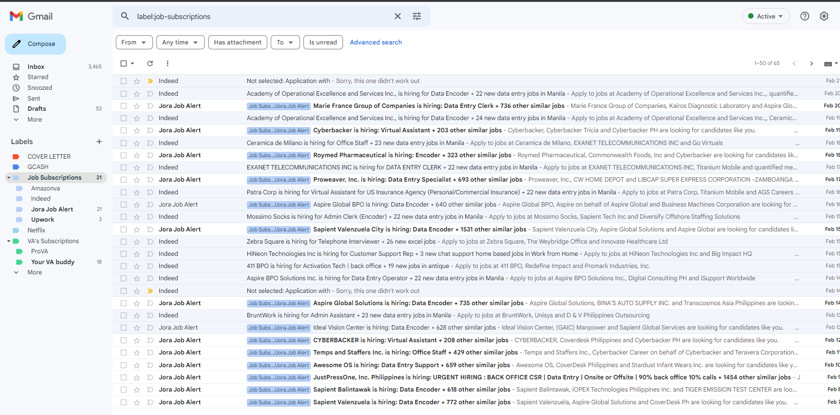This screenshot has height=415, width=840.
Task: Clear the label:job-subscriptions search
Action: coord(398,16)
